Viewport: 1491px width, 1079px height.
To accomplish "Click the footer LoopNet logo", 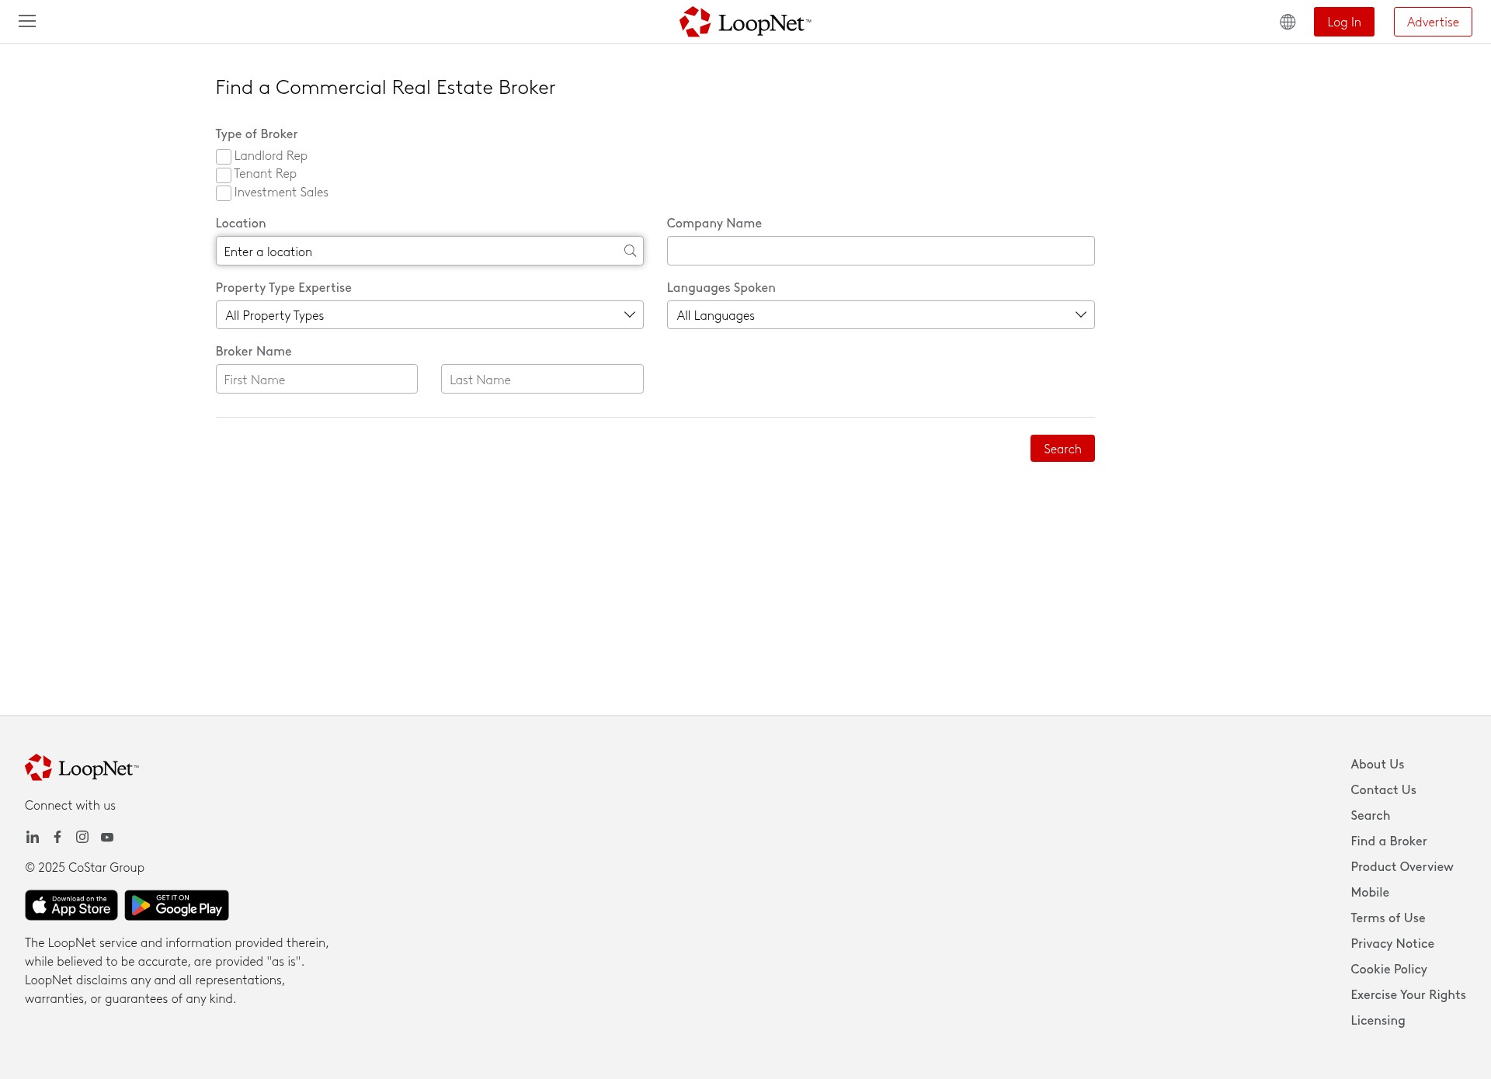I will pyautogui.click(x=82, y=768).
